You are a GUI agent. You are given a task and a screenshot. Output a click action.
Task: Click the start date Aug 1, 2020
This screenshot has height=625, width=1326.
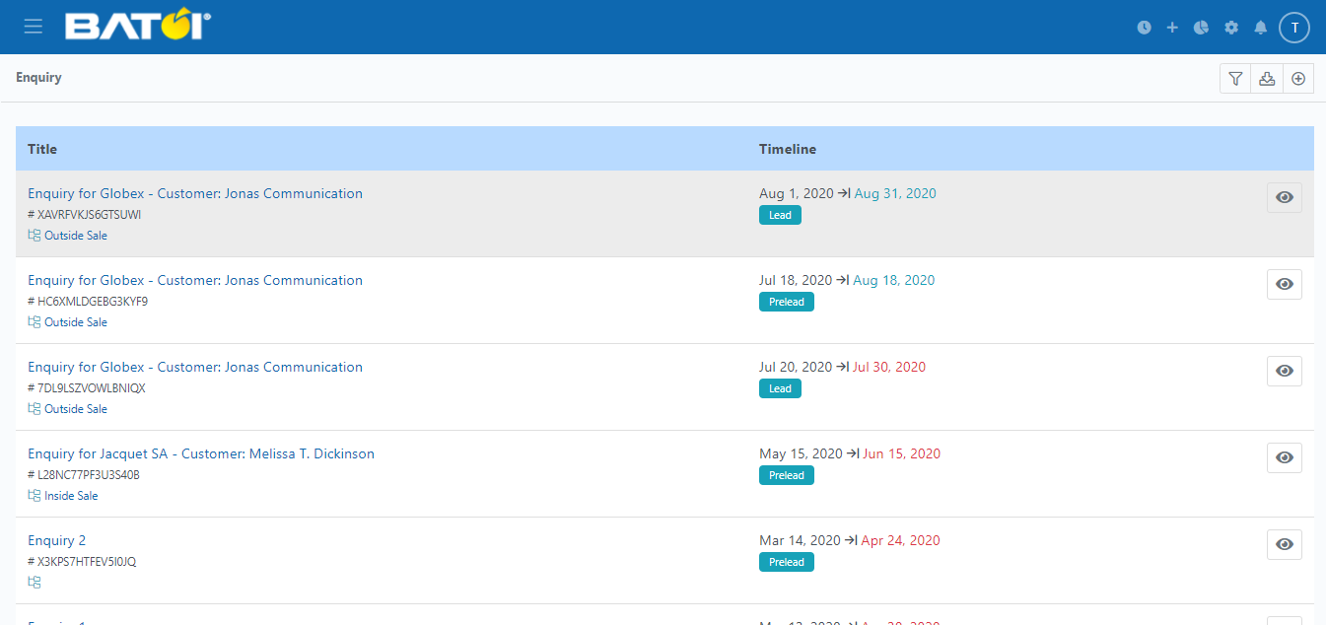[x=796, y=193]
